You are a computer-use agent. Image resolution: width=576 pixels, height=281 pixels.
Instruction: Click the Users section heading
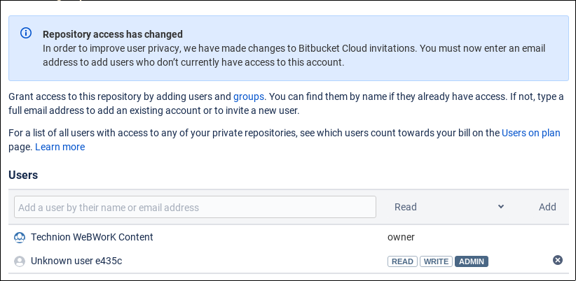pos(23,175)
